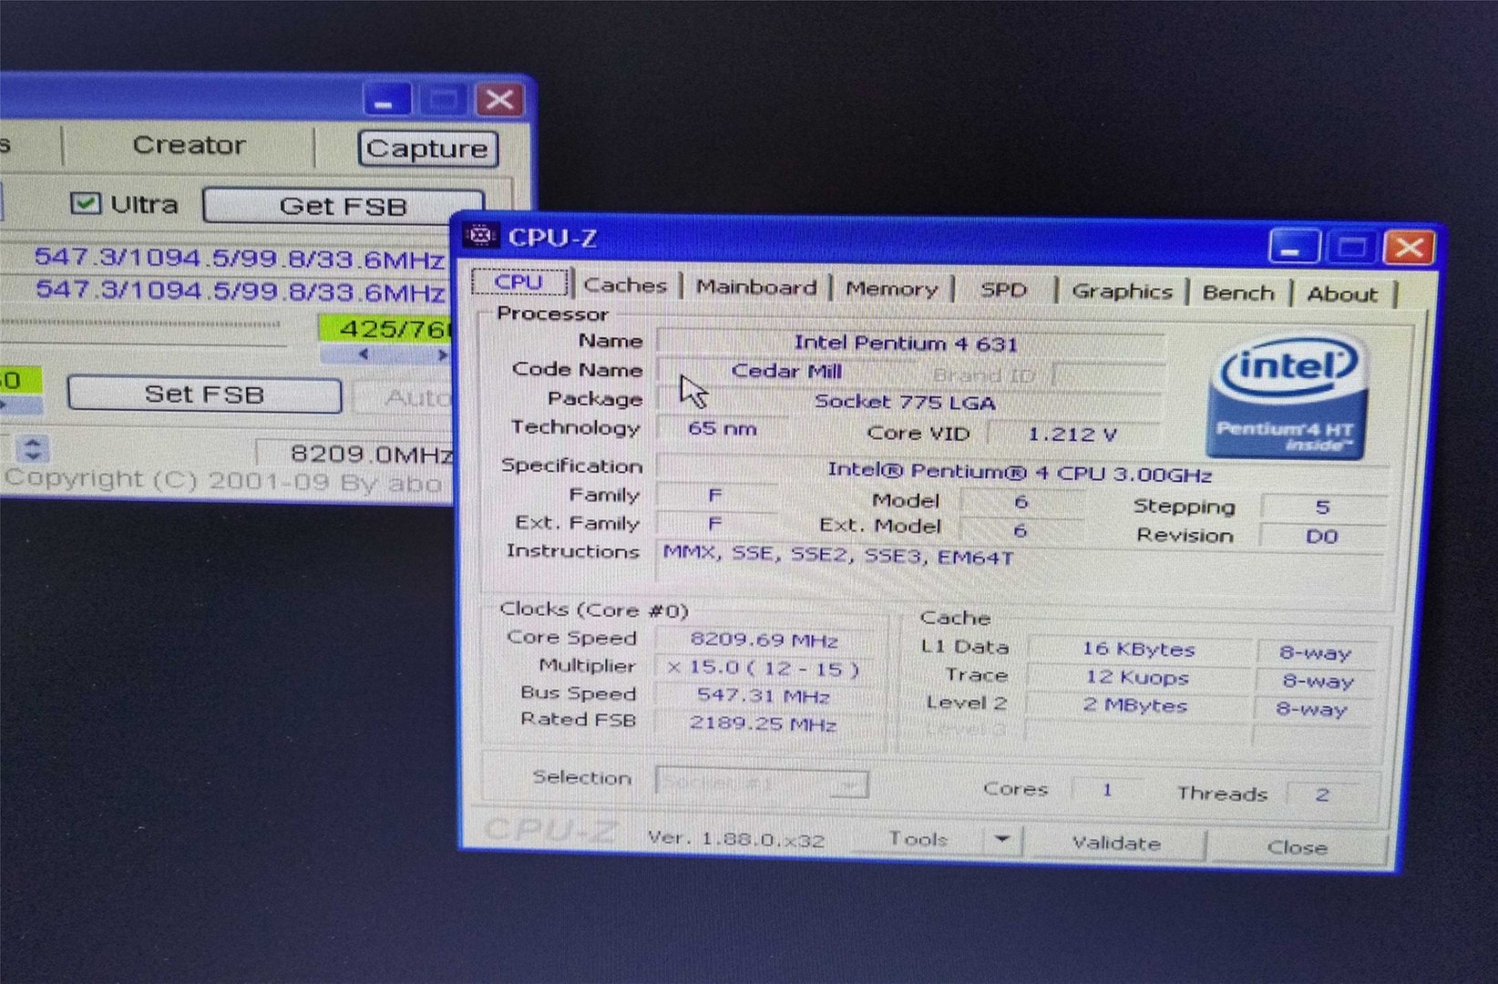1498x984 pixels.
Task: Click the second 547.3/1094.5 frequency line
Action: click(x=240, y=291)
